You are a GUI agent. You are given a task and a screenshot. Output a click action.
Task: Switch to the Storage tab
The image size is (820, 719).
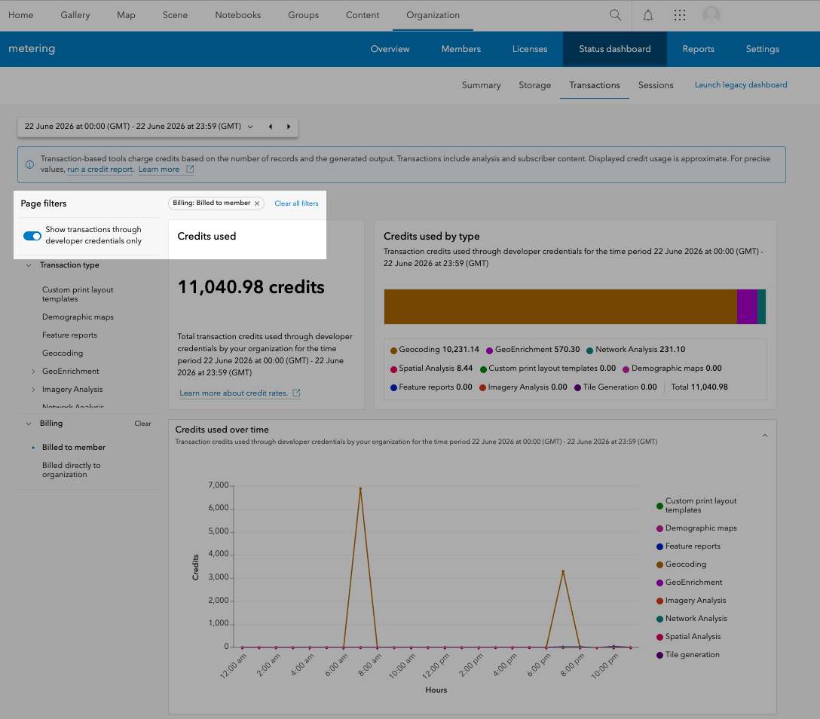[534, 85]
